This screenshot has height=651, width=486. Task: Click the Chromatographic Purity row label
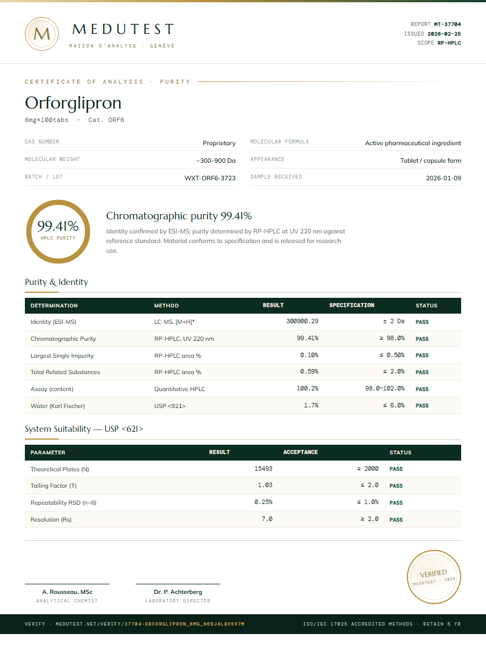(63, 339)
